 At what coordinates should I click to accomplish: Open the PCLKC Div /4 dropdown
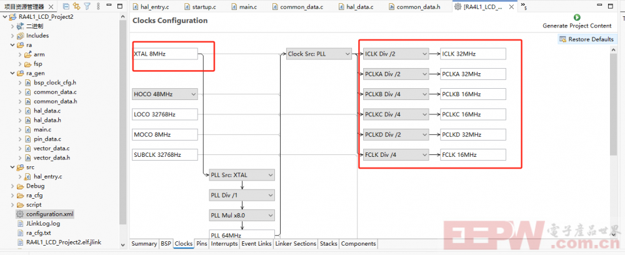(396, 114)
